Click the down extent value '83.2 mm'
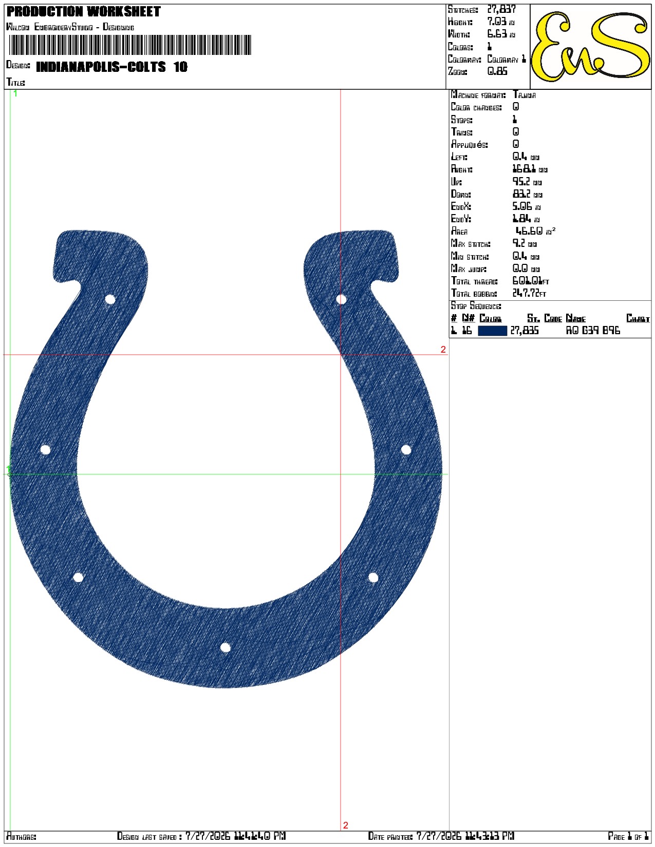 click(x=528, y=194)
